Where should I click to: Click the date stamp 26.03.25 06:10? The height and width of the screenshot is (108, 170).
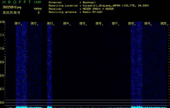(x=11, y=13)
